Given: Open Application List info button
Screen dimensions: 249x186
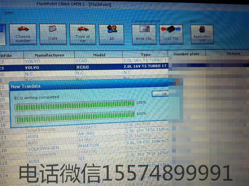Looking at the screenshot, I should tap(202, 35).
